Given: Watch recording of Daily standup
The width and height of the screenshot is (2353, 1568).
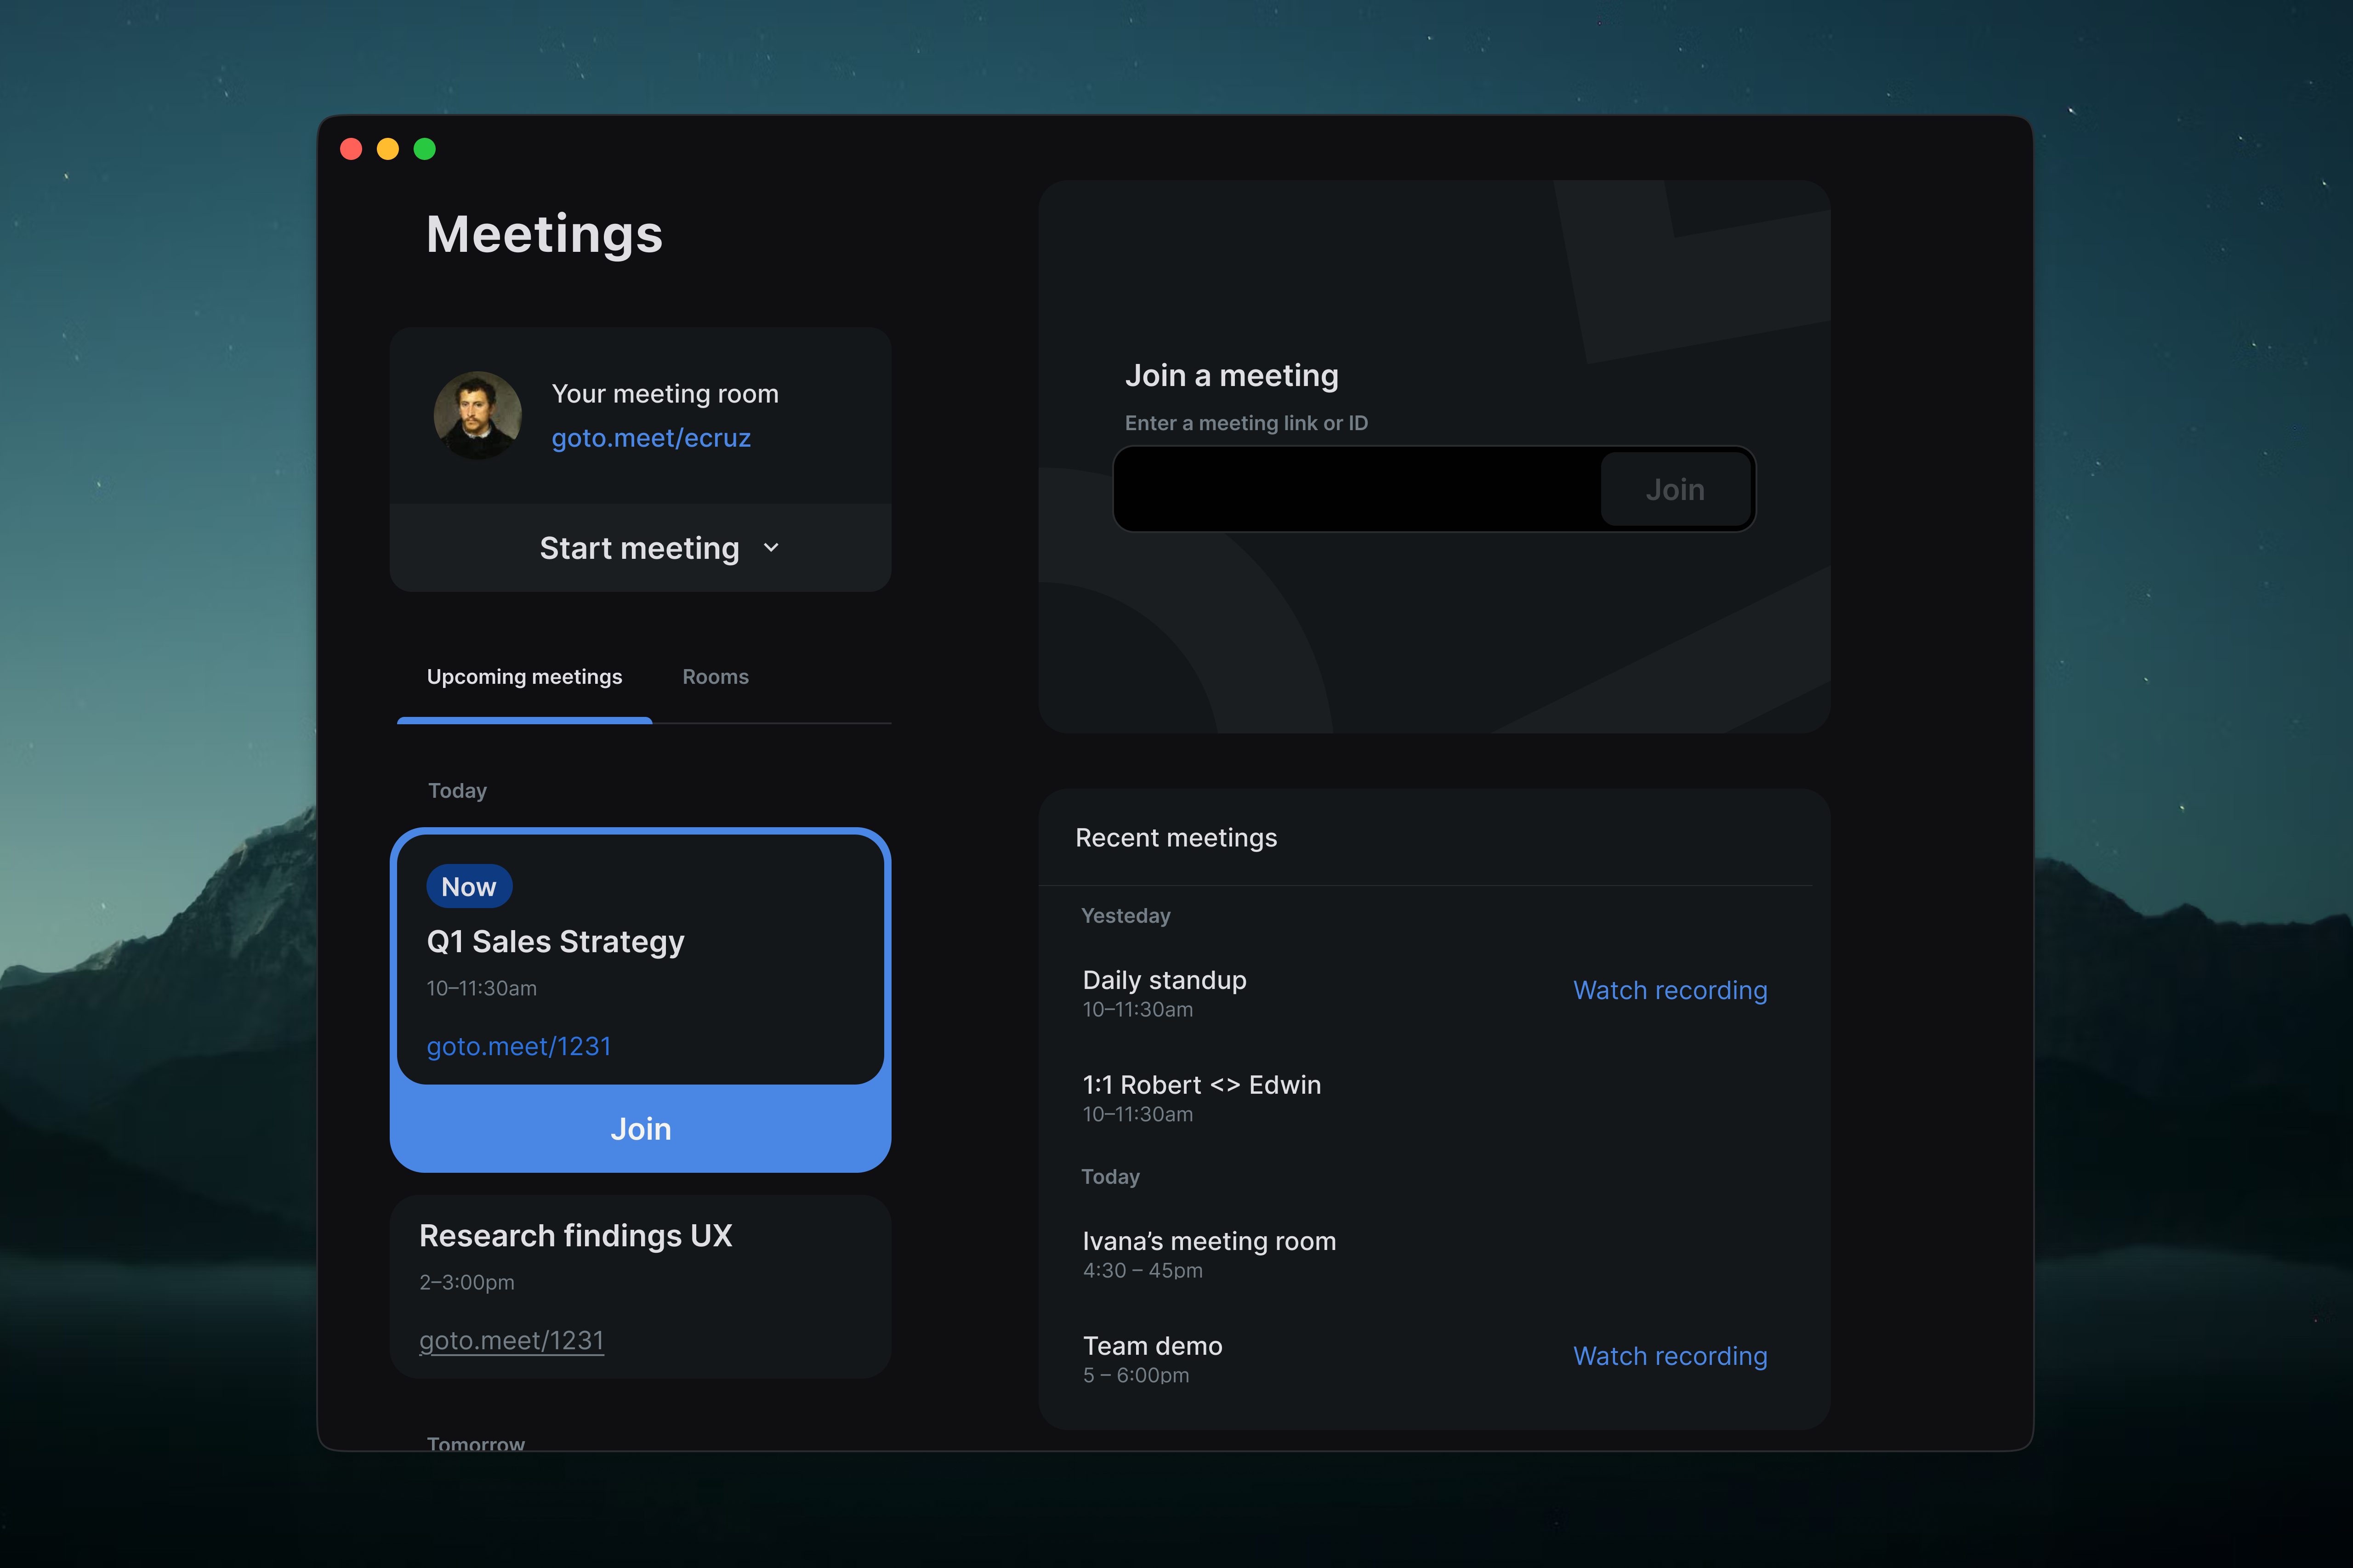Looking at the screenshot, I should tap(1670, 990).
